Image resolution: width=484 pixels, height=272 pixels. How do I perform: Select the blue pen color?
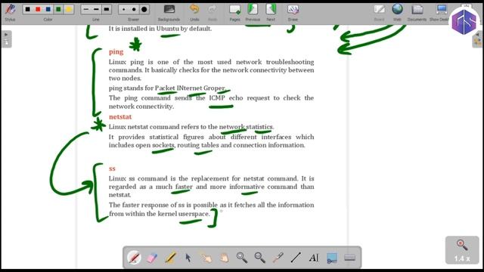pos(48,9)
